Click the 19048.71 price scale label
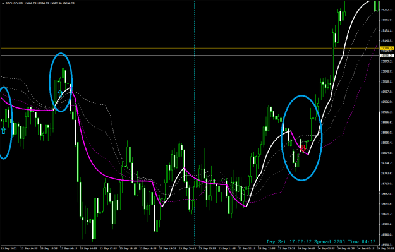This screenshot has width=395, height=252. click(387, 71)
